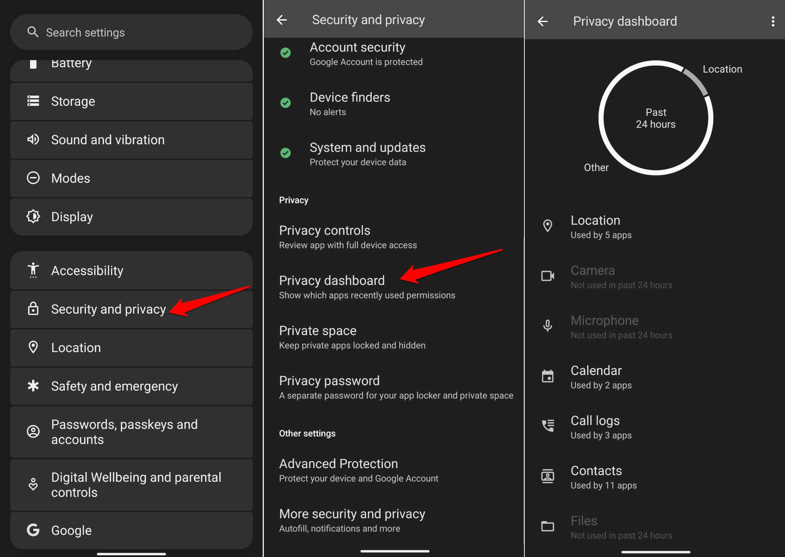785x557 pixels.
Task: Open Private space
Action: click(x=394, y=337)
